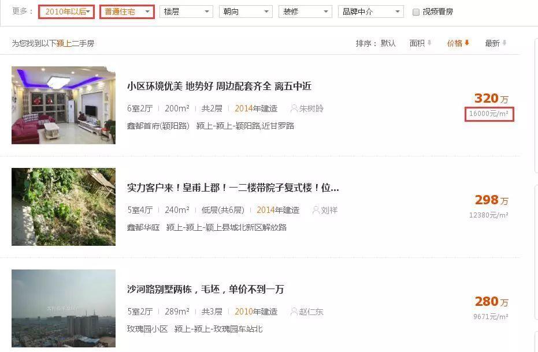Sort listings by 面积 area
The image size is (538, 352).
417,43
